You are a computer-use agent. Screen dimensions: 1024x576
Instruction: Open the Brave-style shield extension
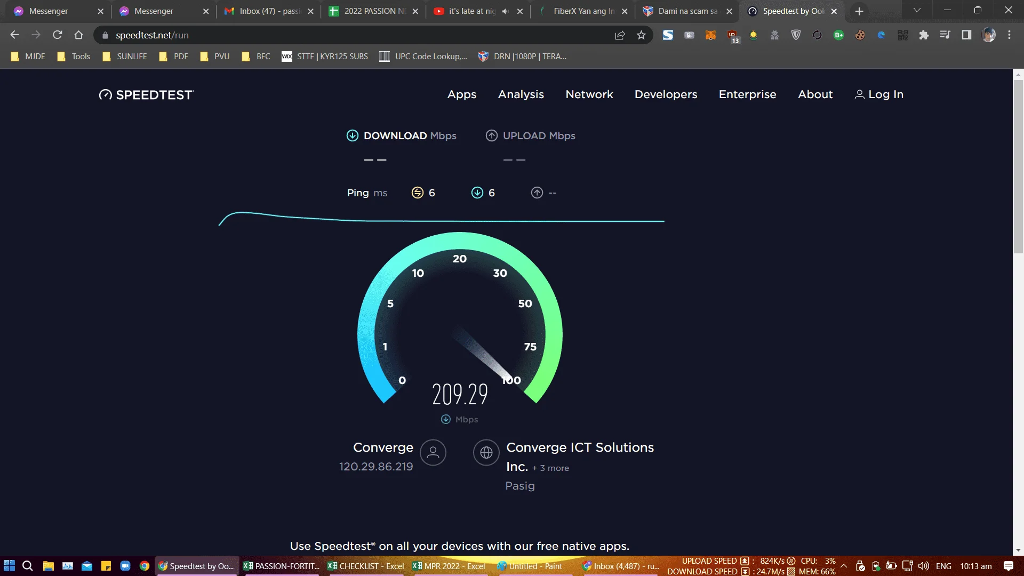796,35
